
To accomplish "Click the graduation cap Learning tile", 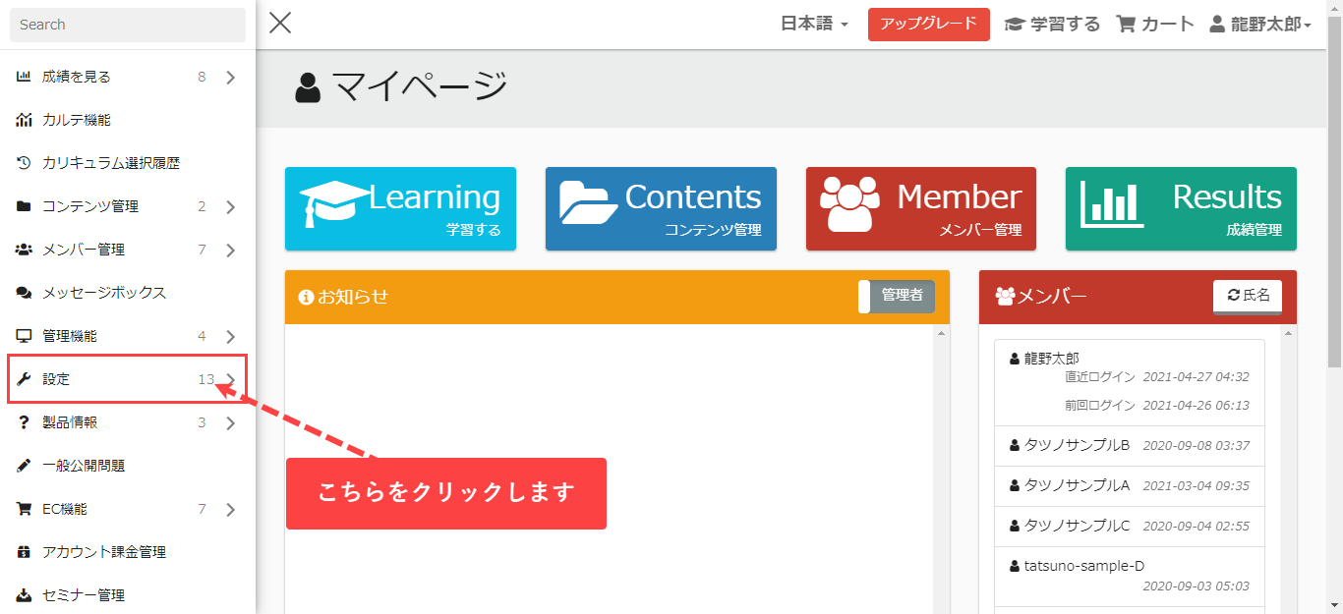I will pyautogui.click(x=400, y=208).
